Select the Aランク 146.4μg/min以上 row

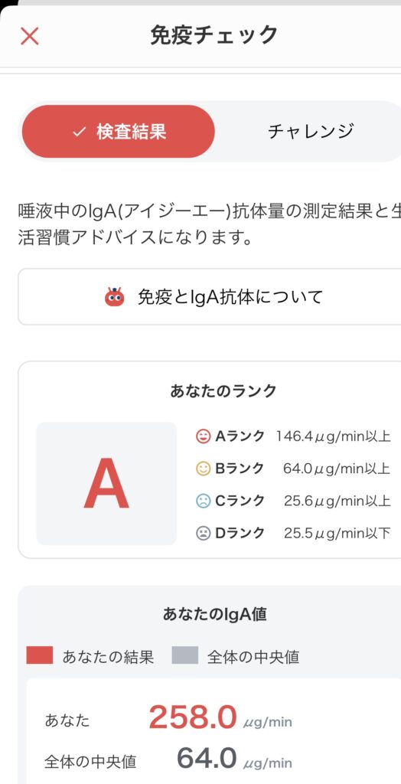(x=293, y=437)
